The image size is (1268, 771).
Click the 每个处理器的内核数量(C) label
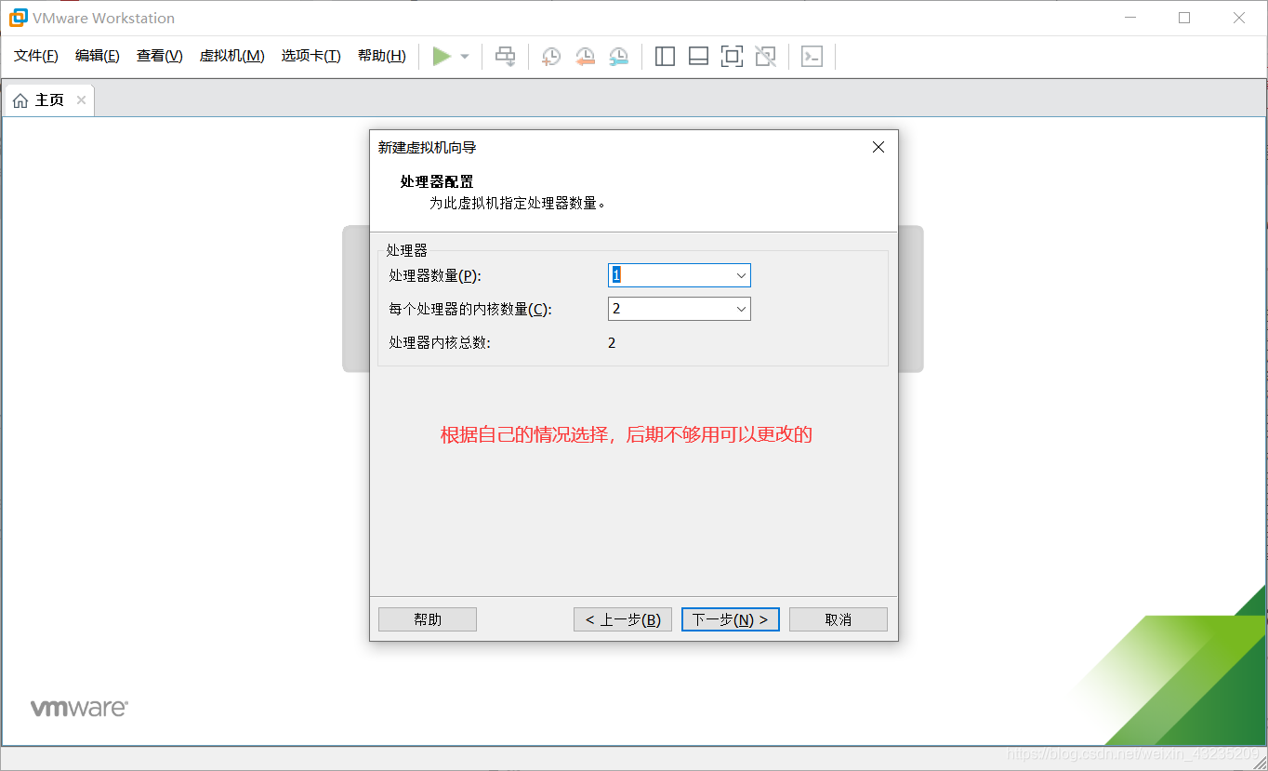point(470,309)
